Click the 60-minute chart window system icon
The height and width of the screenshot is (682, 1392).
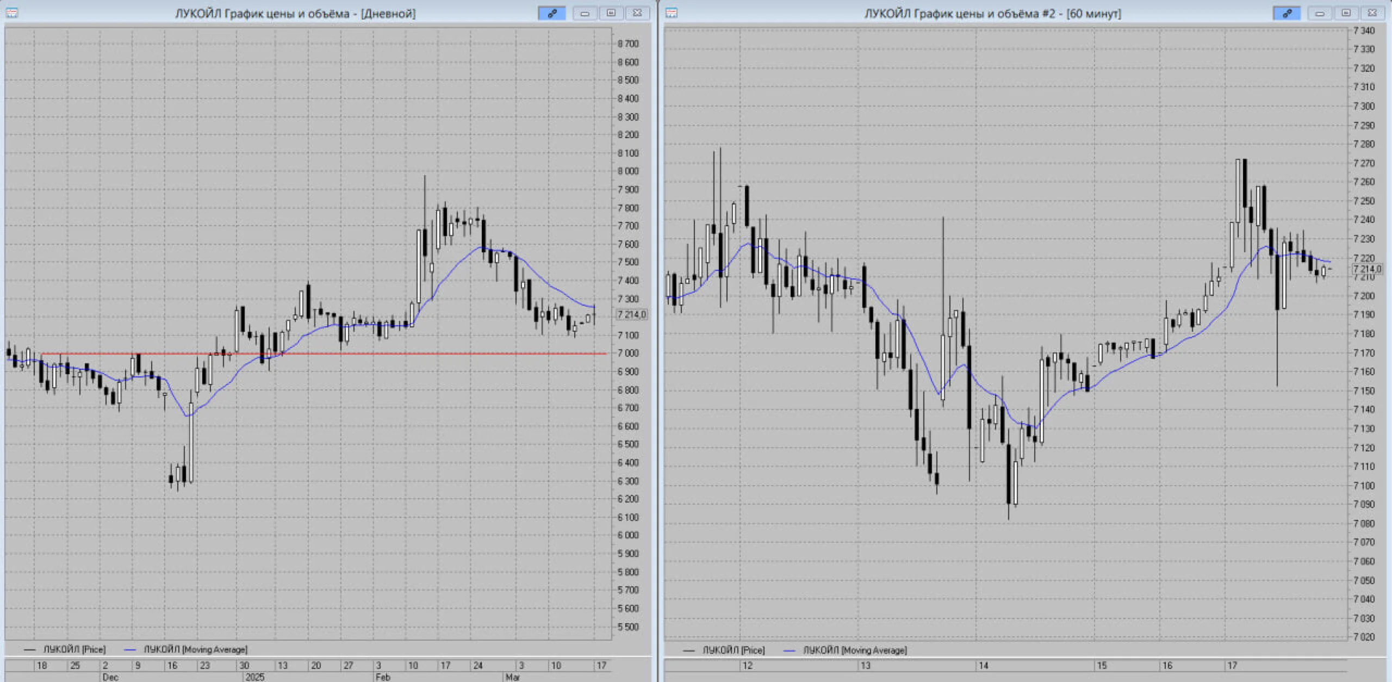click(x=672, y=13)
